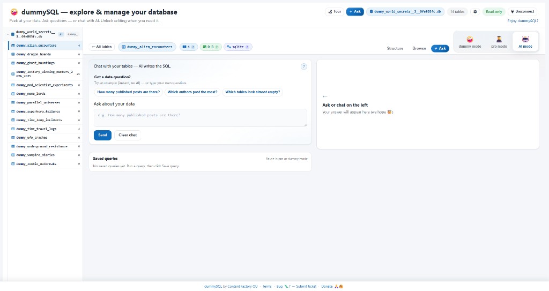Screen dimensions: 549x291
Task: Open the dummy_superhero_failures table
Action: 45,111
